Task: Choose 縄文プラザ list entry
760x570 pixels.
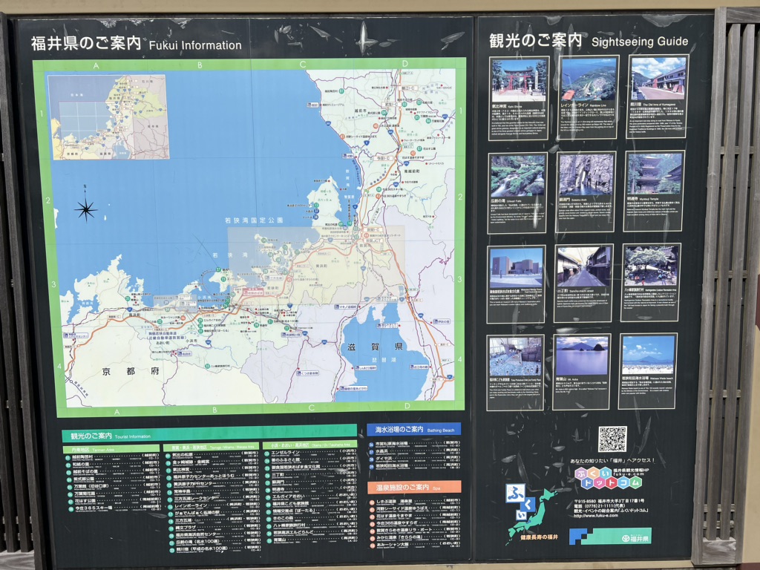Action: coord(213,528)
